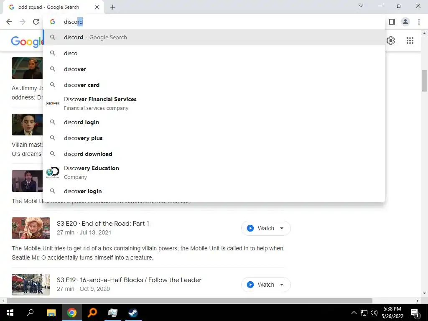Click the horizontal scrollbar at page bottom
The height and width of the screenshot is (321, 428).
coord(190,301)
